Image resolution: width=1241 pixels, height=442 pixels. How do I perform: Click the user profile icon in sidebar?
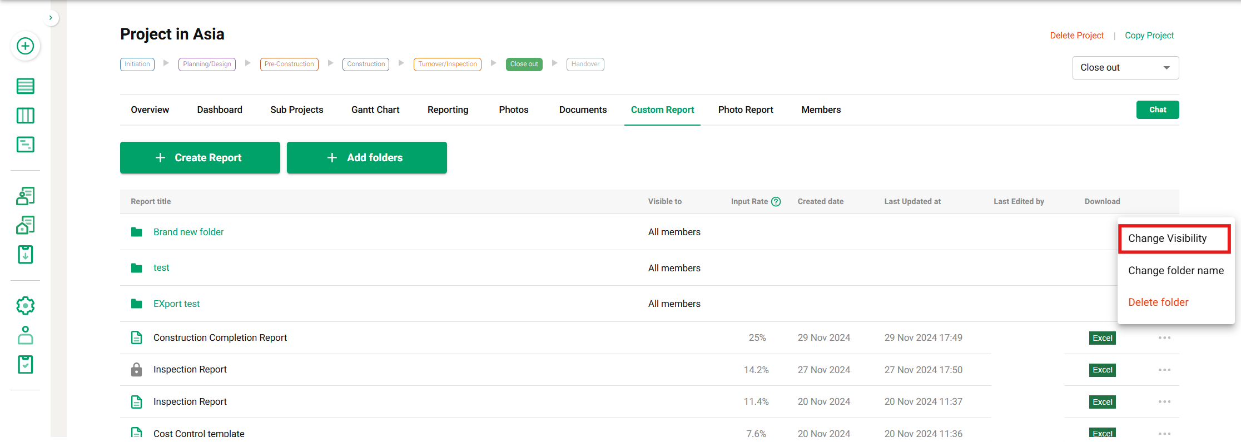(25, 335)
